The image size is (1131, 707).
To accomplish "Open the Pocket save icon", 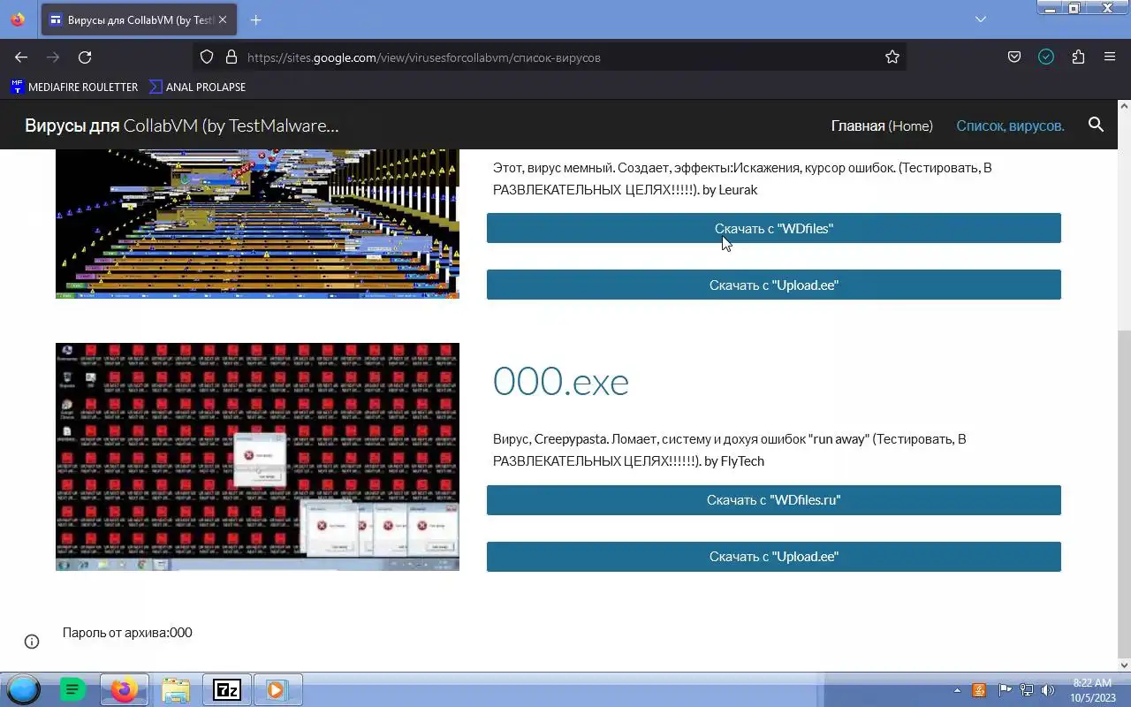I will point(1014,57).
